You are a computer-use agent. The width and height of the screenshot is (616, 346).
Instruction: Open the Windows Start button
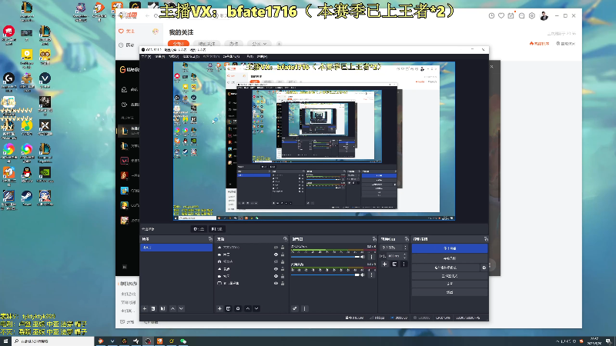(x=5, y=341)
